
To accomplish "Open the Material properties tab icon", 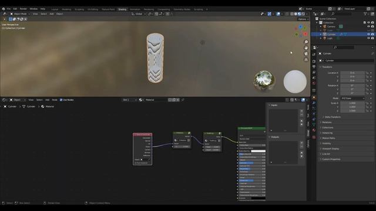I will [x=314, y=130].
